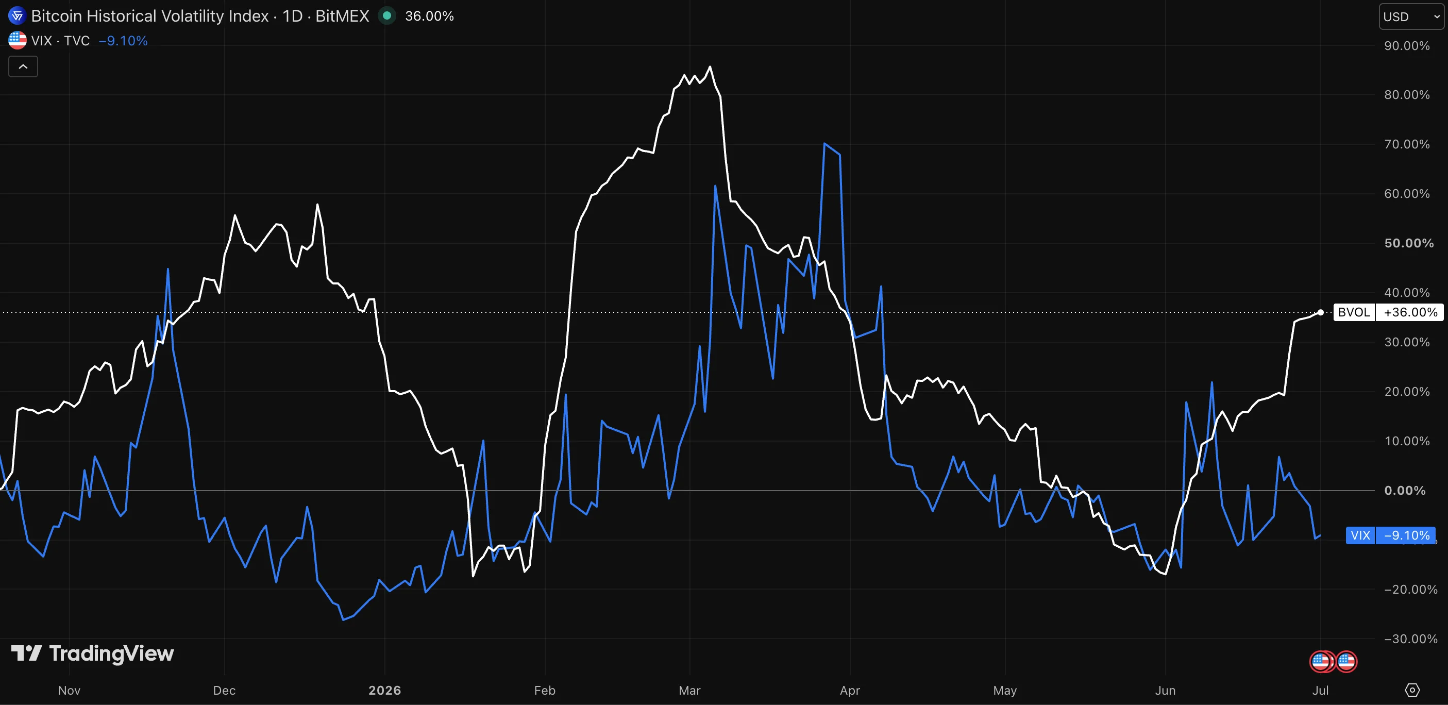The width and height of the screenshot is (1448, 705).
Task: Click the green market status dot
Action: click(386, 16)
